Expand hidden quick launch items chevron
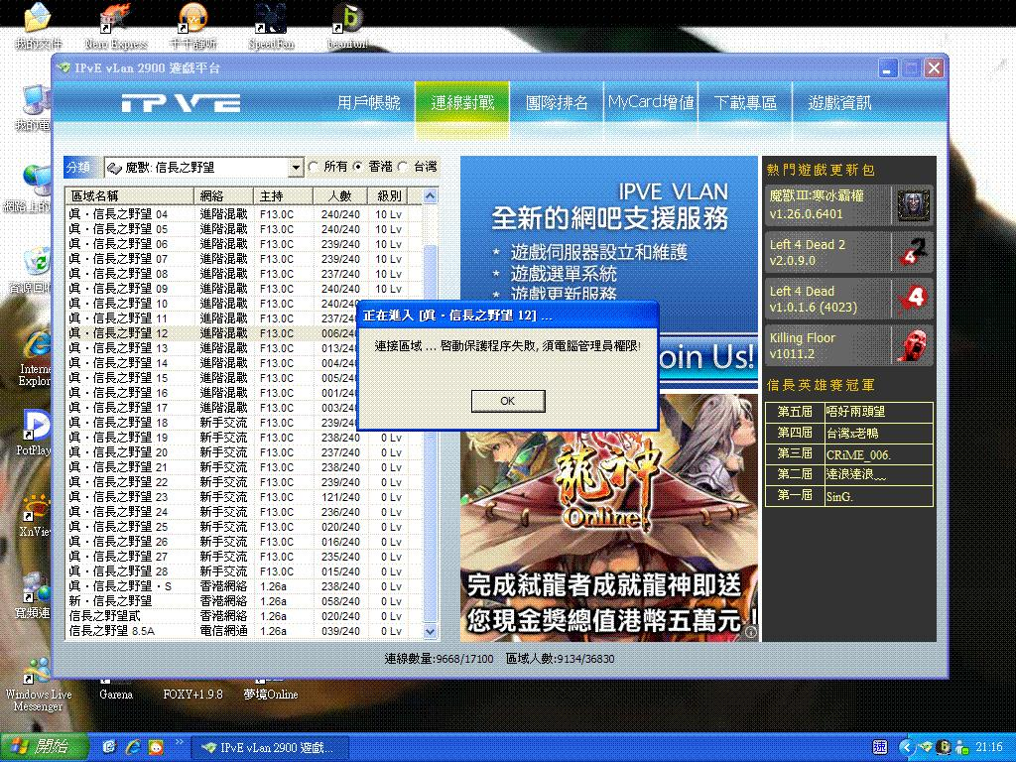1016x762 pixels. (179, 742)
